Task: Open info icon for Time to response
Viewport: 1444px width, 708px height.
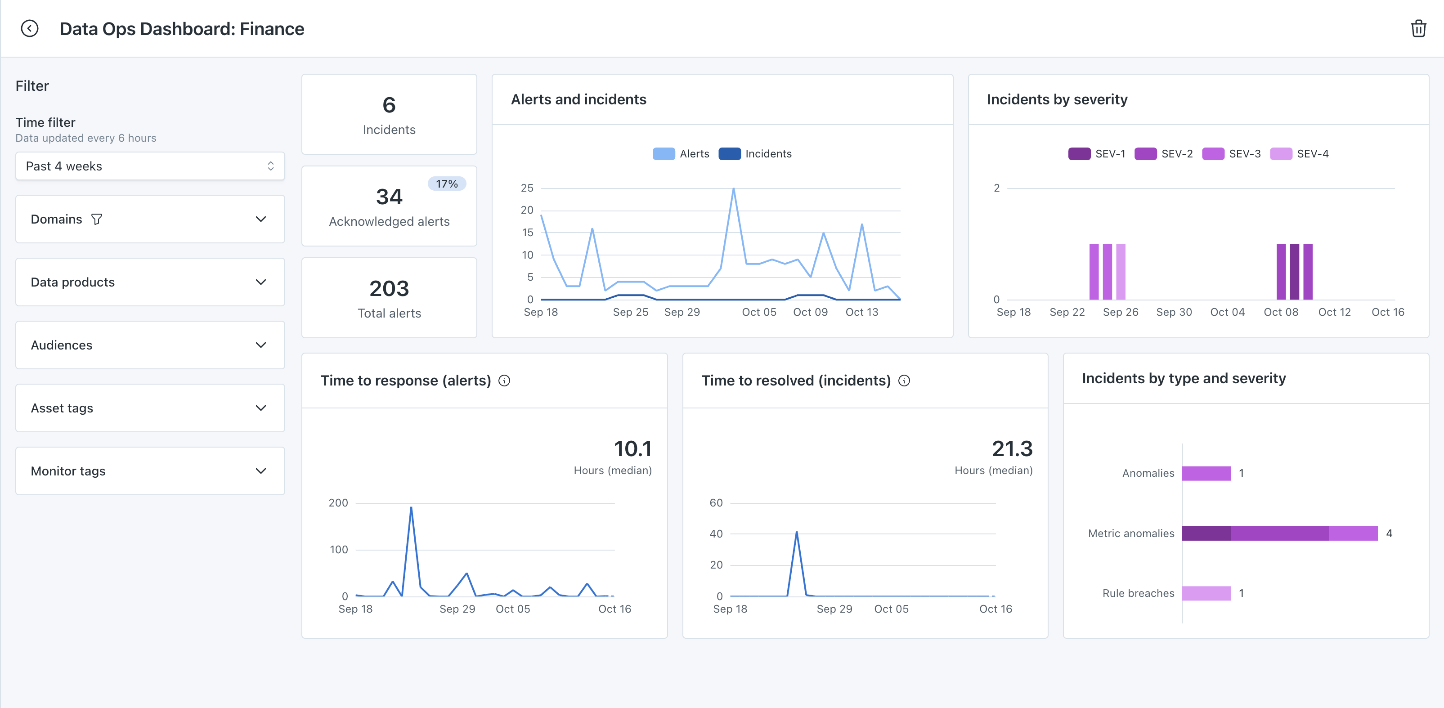Action: coord(505,381)
